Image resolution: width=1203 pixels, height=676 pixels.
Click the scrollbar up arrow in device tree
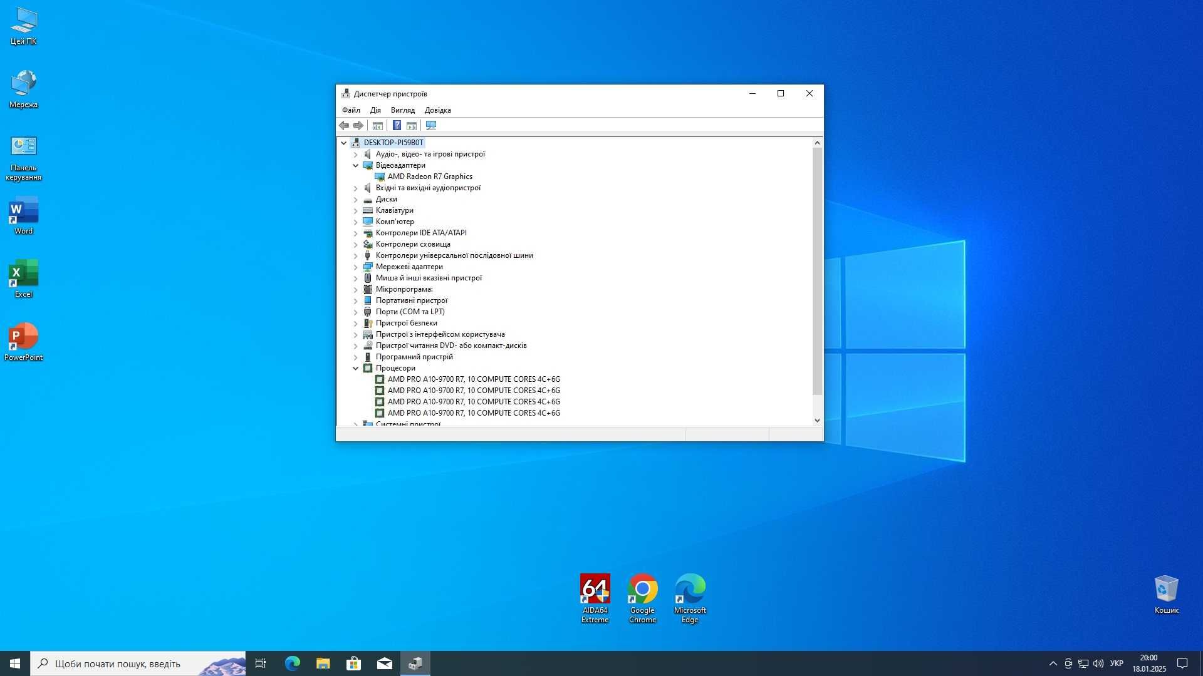[817, 143]
